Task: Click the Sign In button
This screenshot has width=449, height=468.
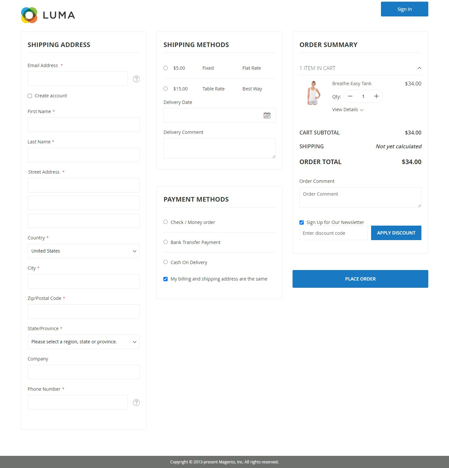Action: [404, 9]
